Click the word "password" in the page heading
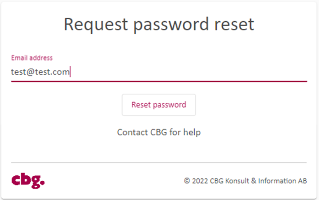This screenshot has height=200, width=319. (x=171, y=25)
